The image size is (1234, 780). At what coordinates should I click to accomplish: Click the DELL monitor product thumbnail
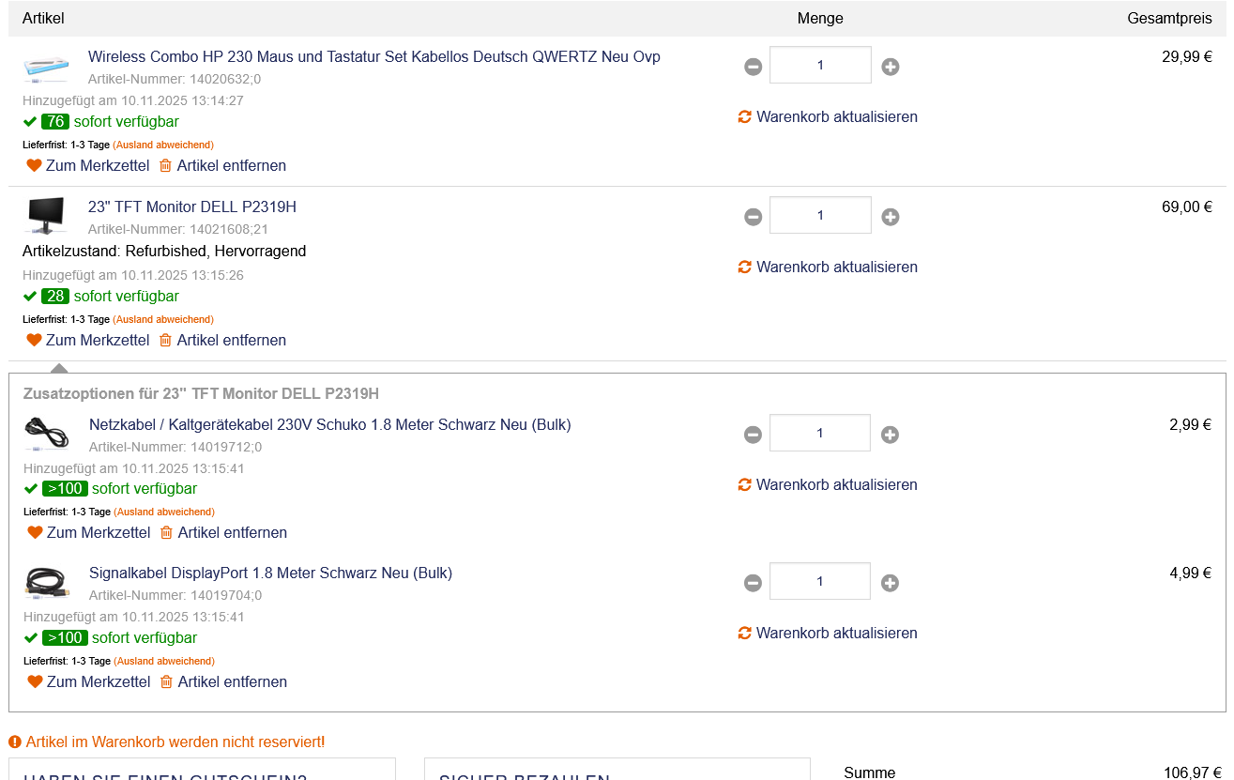tap(45, 215)
